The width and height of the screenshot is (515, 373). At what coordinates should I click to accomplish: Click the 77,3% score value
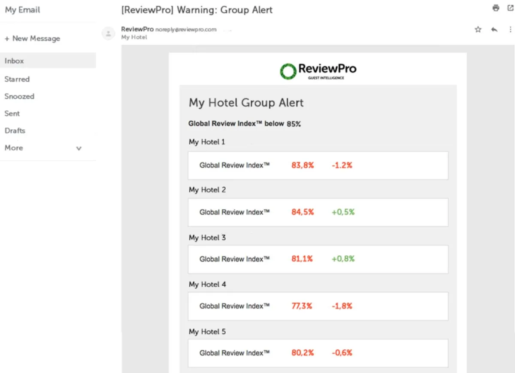point(302,306)
